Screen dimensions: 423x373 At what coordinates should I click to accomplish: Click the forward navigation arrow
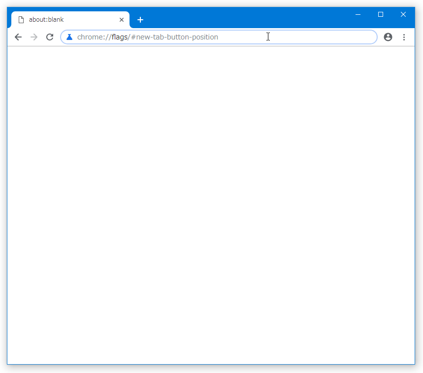click(x=34, y=37)
